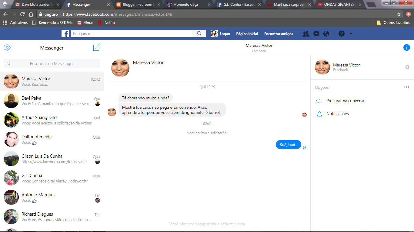Open Notificações option
This screenshot has height=232, width=414.
338,114
